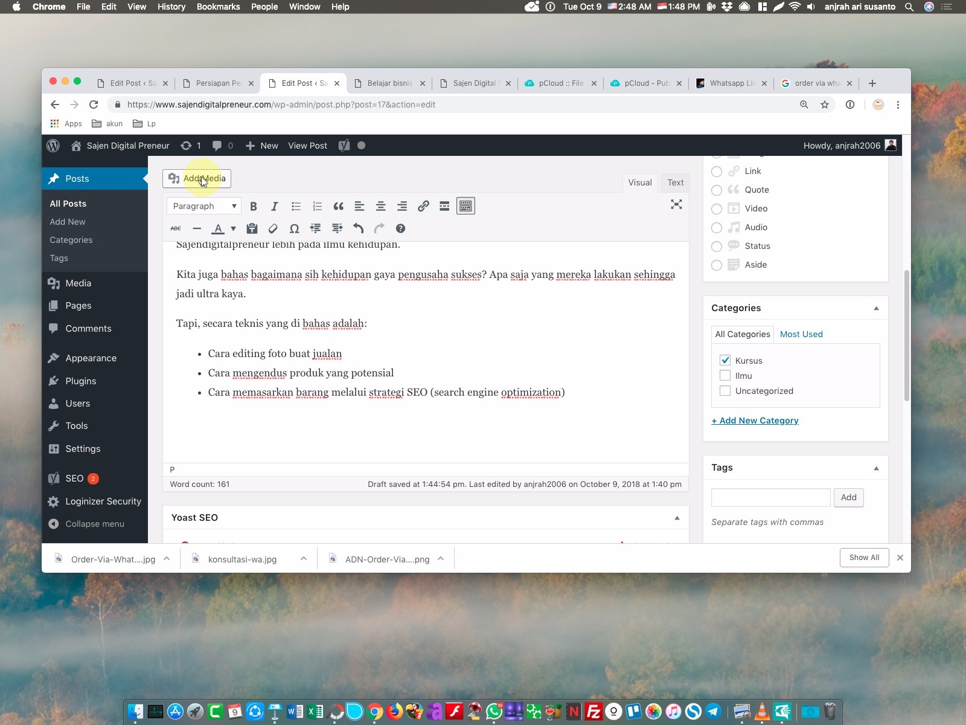Click the Add Media button
Image resolution: width=966 pixels, height=725 pixels.
coord(197,178)
